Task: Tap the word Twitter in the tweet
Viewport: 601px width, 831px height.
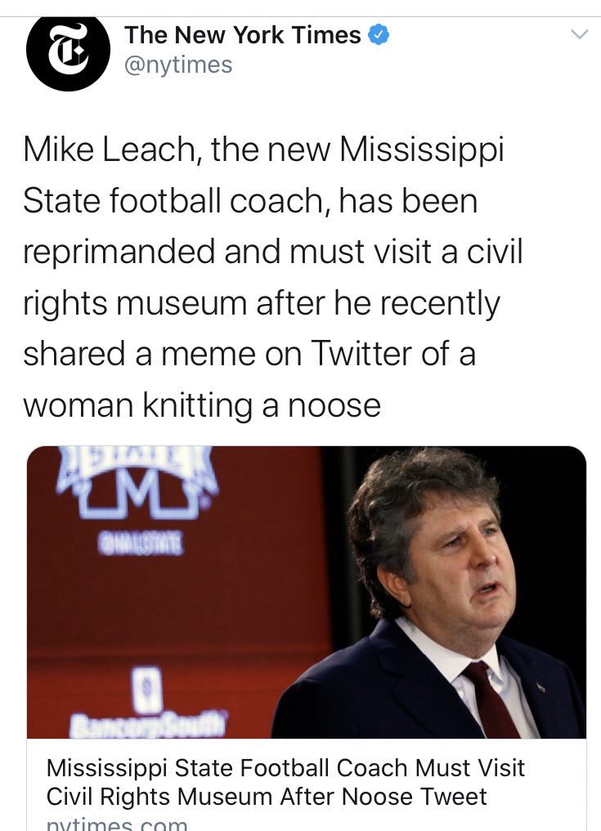Action: [361, 354]
